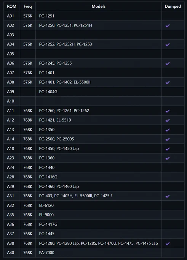Viewport: 187px width, 260px height.
Task: Click the ROM column header
Action: [x=11, y=6]
